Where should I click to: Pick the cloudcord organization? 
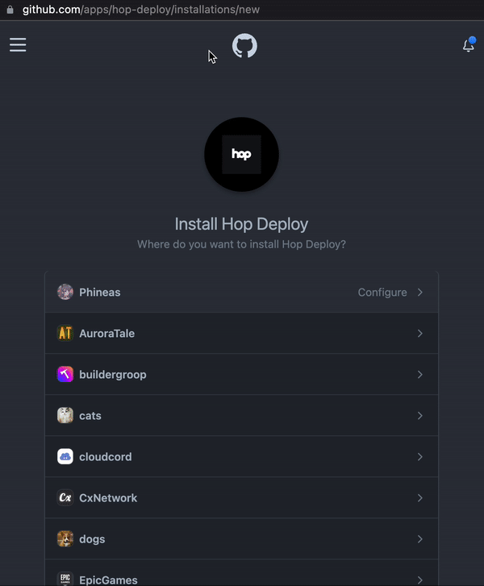coord(106,457)
